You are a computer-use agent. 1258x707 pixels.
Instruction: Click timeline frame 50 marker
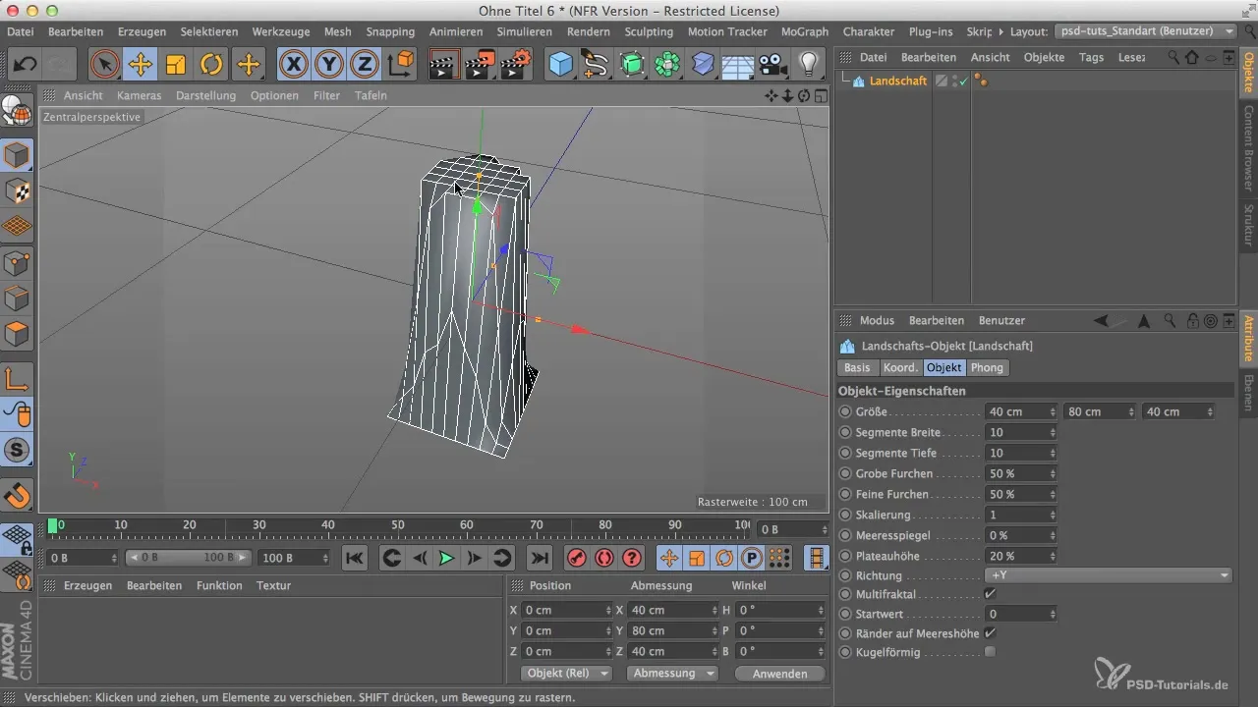click(x=398, y=525)
